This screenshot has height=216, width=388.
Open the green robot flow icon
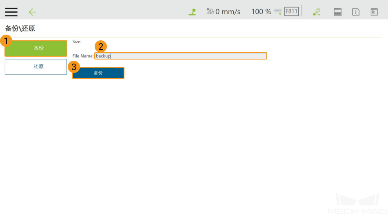tap(317, 12)
